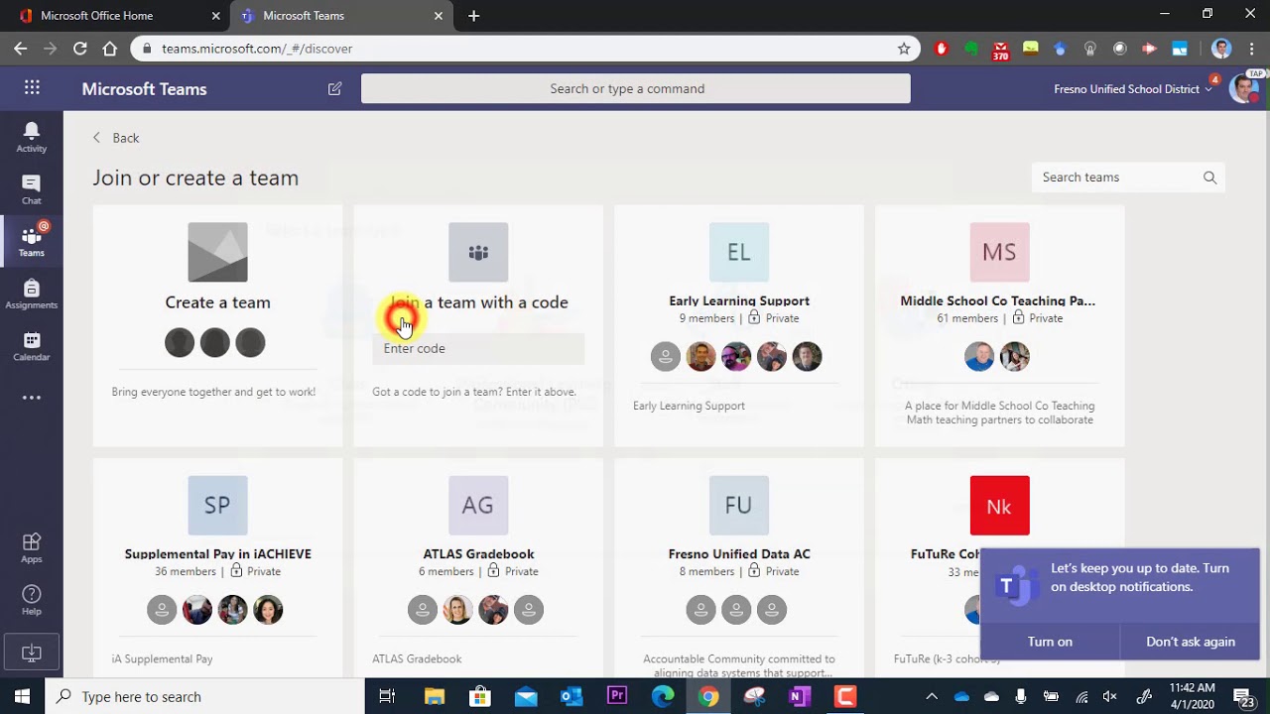Screen dimensions: 1270x714
Task: Click the browser address bar
Action: click(526, 49)
